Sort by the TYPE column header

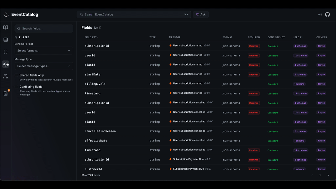pos(153,37)
